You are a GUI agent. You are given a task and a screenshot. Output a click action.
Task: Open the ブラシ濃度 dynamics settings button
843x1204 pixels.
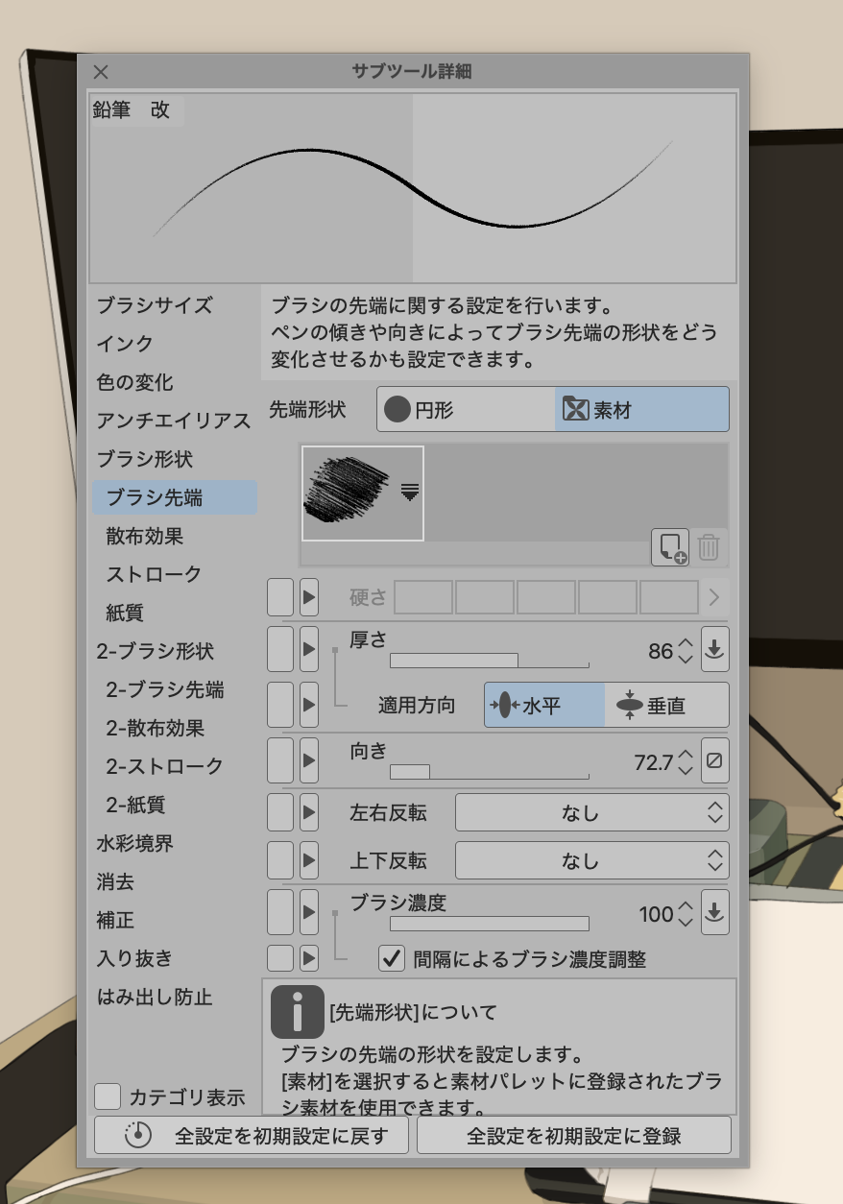pyautogui.click(x=714, y=913)
